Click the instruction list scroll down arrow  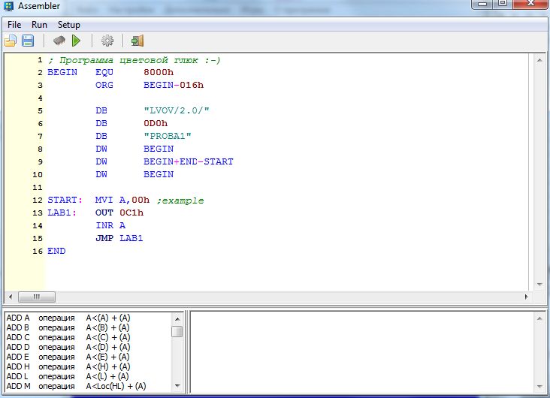177,386
